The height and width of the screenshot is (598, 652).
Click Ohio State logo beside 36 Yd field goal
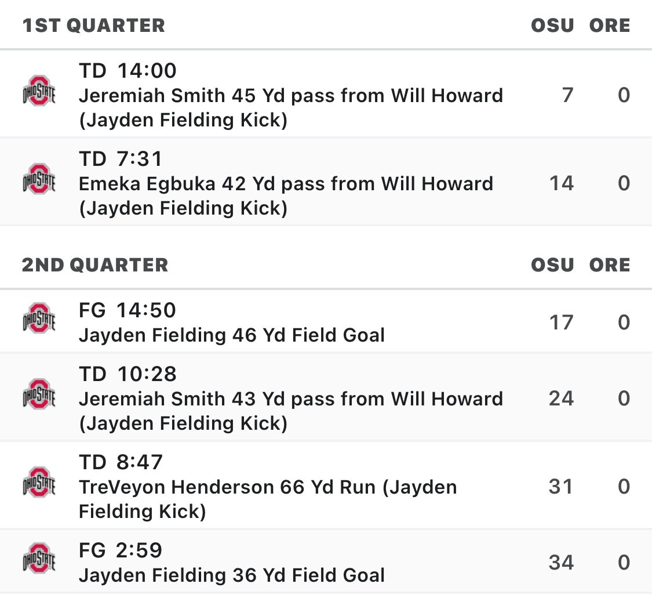39,559
